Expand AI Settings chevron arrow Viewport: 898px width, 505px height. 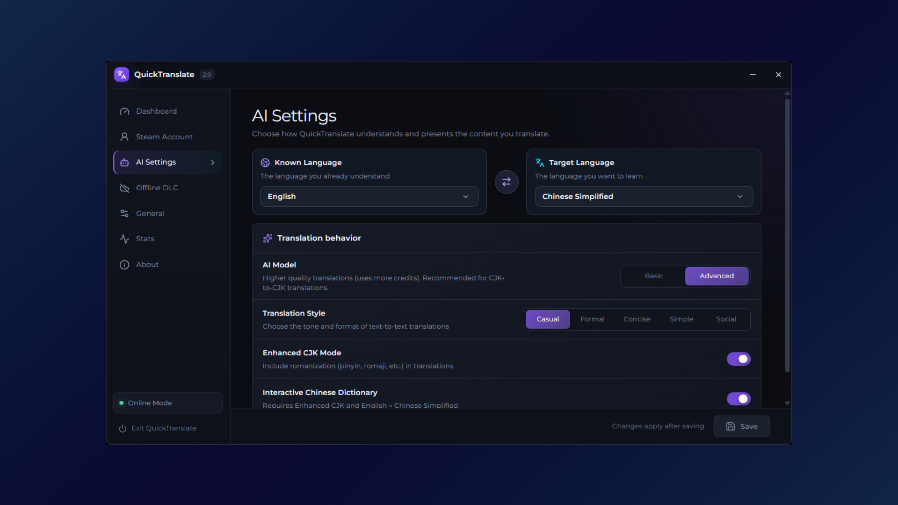click(x=212, y=163)
